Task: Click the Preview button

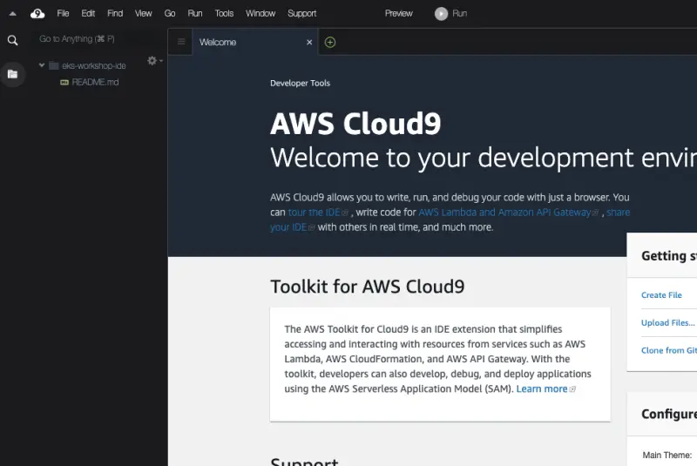Action: pyautogui.click(x=398, y=13)
